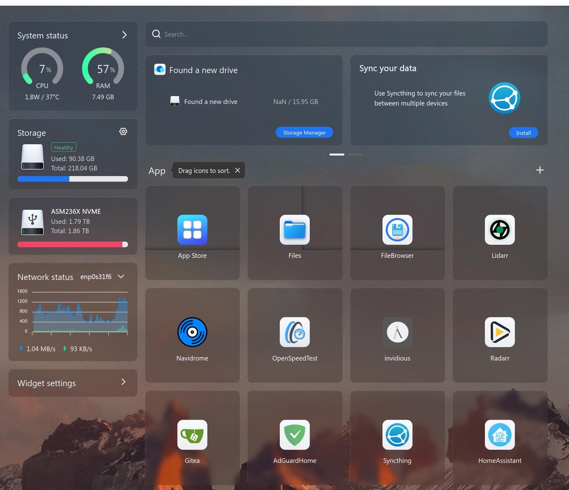Screen dimensions: 569x490
Task: Launch the Files app
Action: 295,230
